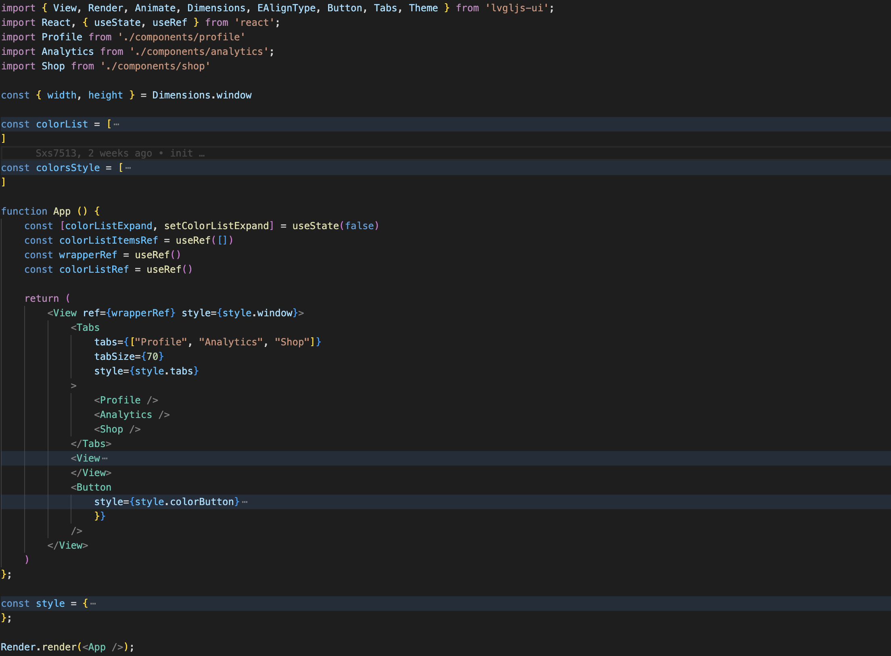Image resolution: width=891 pixels, height=656 pixels.
Task: Expand the folded style object ellipsis
Action: (93, 604)
